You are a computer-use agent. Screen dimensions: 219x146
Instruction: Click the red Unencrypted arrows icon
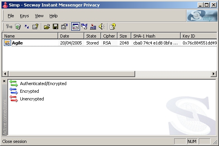pos(13,99)
